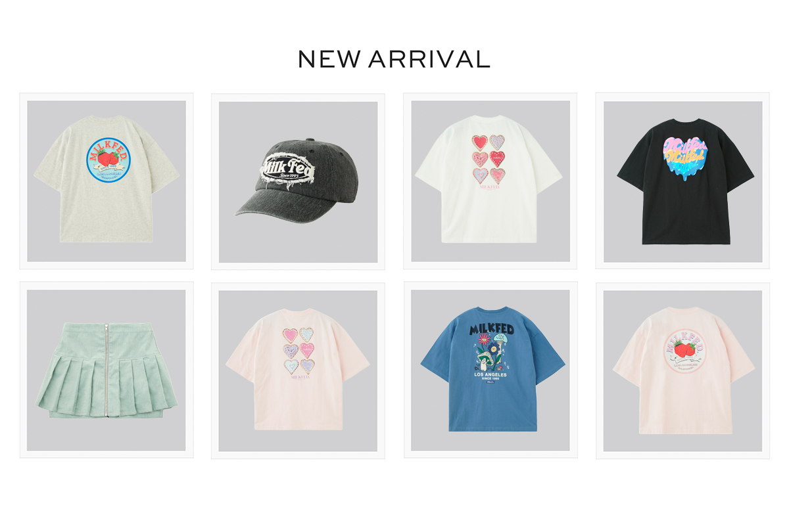
Task: View the mint green pleated skirt
Action: point(107,370)
